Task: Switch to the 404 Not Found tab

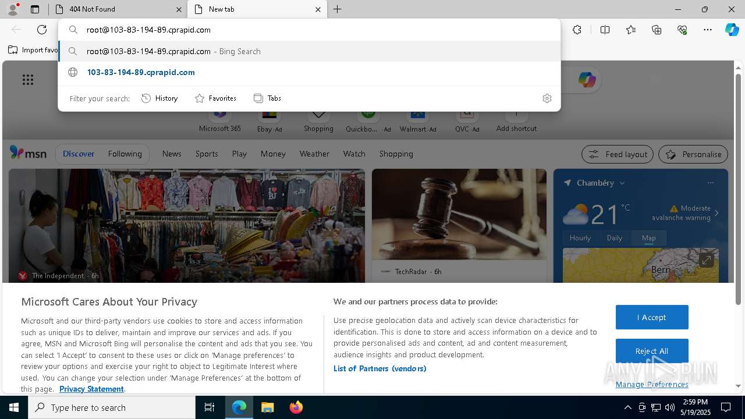Action: pos(116,9)
